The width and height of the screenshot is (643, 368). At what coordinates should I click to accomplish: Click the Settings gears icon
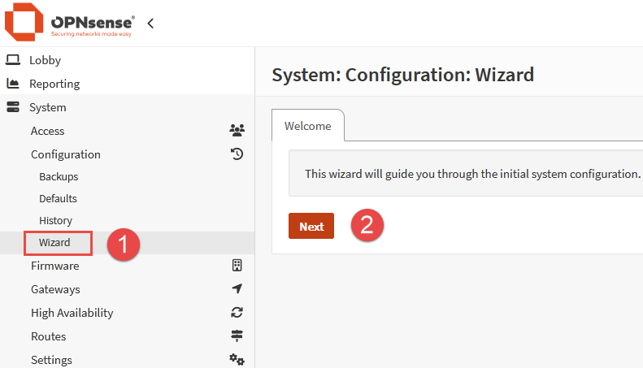[x=237, y=359]
